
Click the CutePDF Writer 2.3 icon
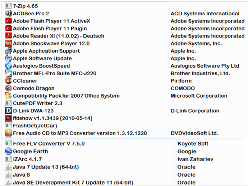(x=8, y=103)
